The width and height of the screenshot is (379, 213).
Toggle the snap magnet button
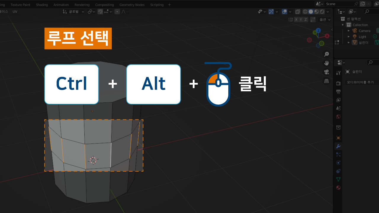click(100, 12)
